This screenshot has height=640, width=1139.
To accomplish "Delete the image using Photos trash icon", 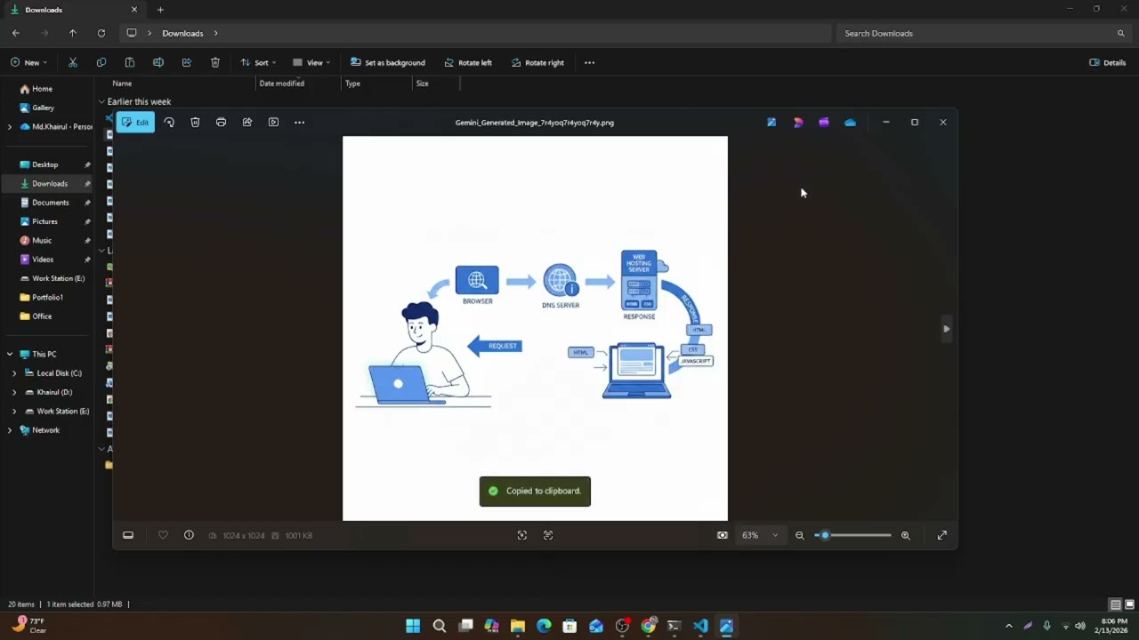I will pyautogui.click(x=195, y=123).
